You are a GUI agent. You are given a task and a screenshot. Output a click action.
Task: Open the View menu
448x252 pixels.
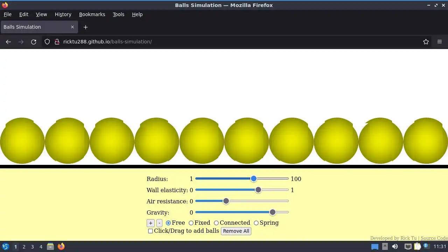tap(41, 14)
